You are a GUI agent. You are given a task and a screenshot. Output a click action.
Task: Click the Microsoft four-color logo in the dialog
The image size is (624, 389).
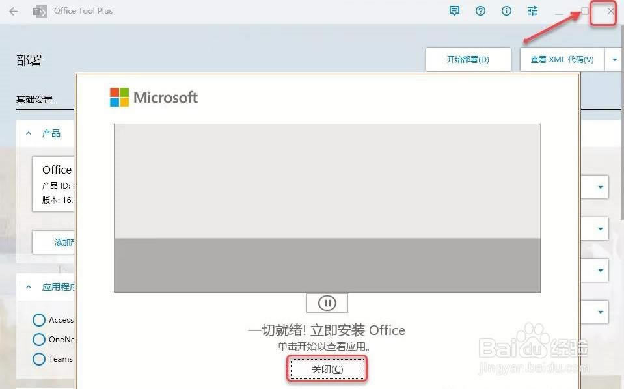click(119, 98)
